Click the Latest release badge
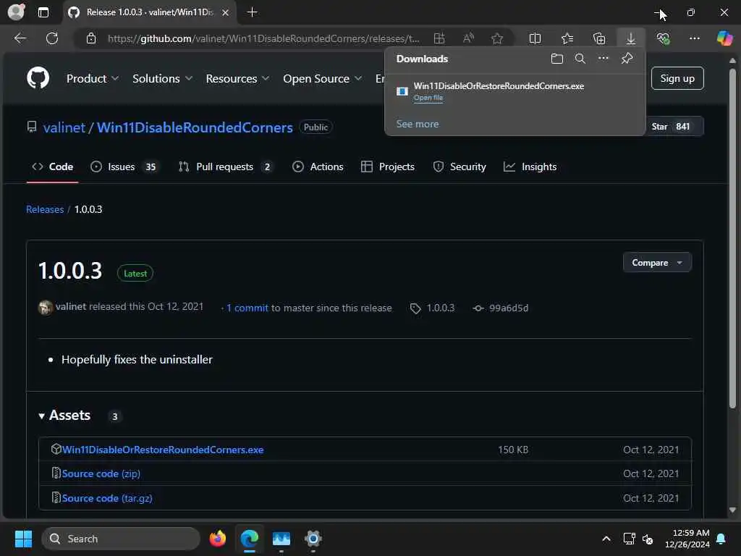This screenshot has height=556, width=741. point(135,273)
